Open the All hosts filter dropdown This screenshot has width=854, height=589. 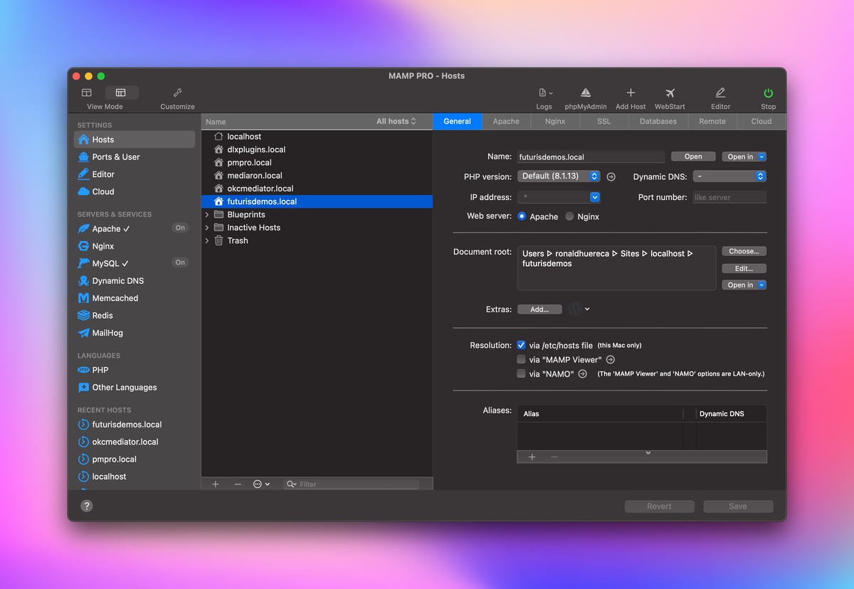coord(396,122)
